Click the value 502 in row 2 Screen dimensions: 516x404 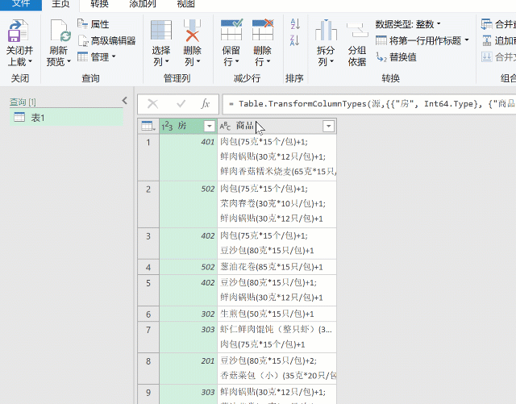(x=208, y=189)
